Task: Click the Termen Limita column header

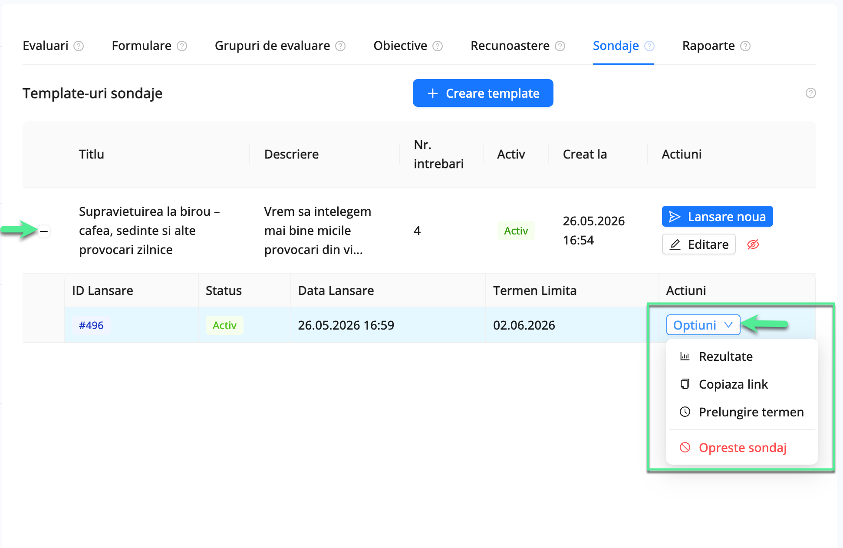Action: pos(535,291)
